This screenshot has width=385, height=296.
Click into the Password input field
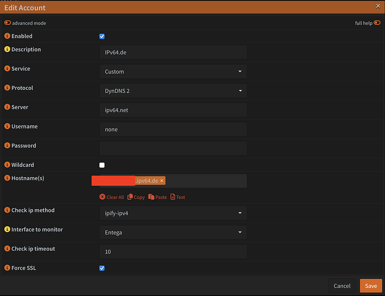click(173, 149)
